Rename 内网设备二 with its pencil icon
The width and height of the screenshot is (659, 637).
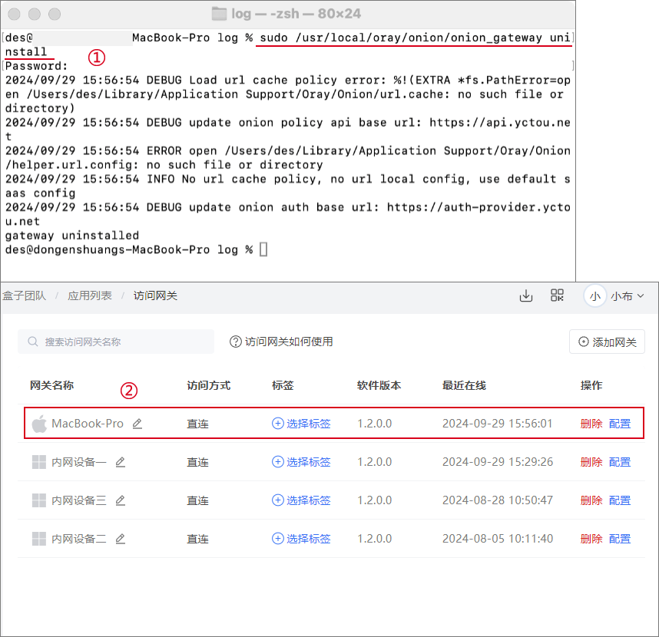tap(120, 538)
